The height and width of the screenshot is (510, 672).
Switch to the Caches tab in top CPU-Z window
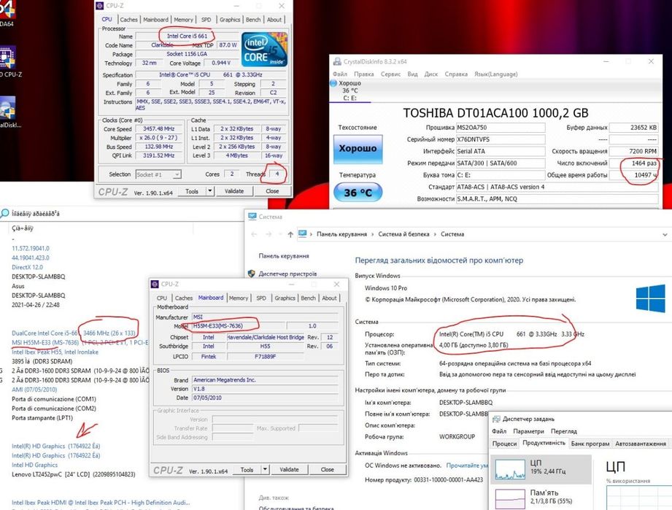point(128,19)
